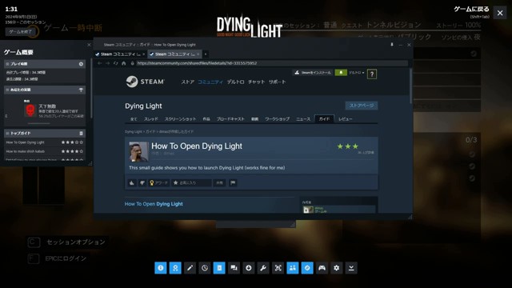Select the Broadcasts tab in Dying Light hub
Viewport: 512px width, 288px height.
pos(230,119)
